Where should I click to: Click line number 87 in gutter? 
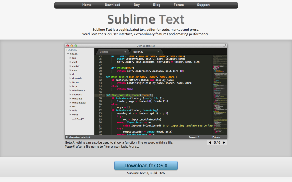[100, 95]
